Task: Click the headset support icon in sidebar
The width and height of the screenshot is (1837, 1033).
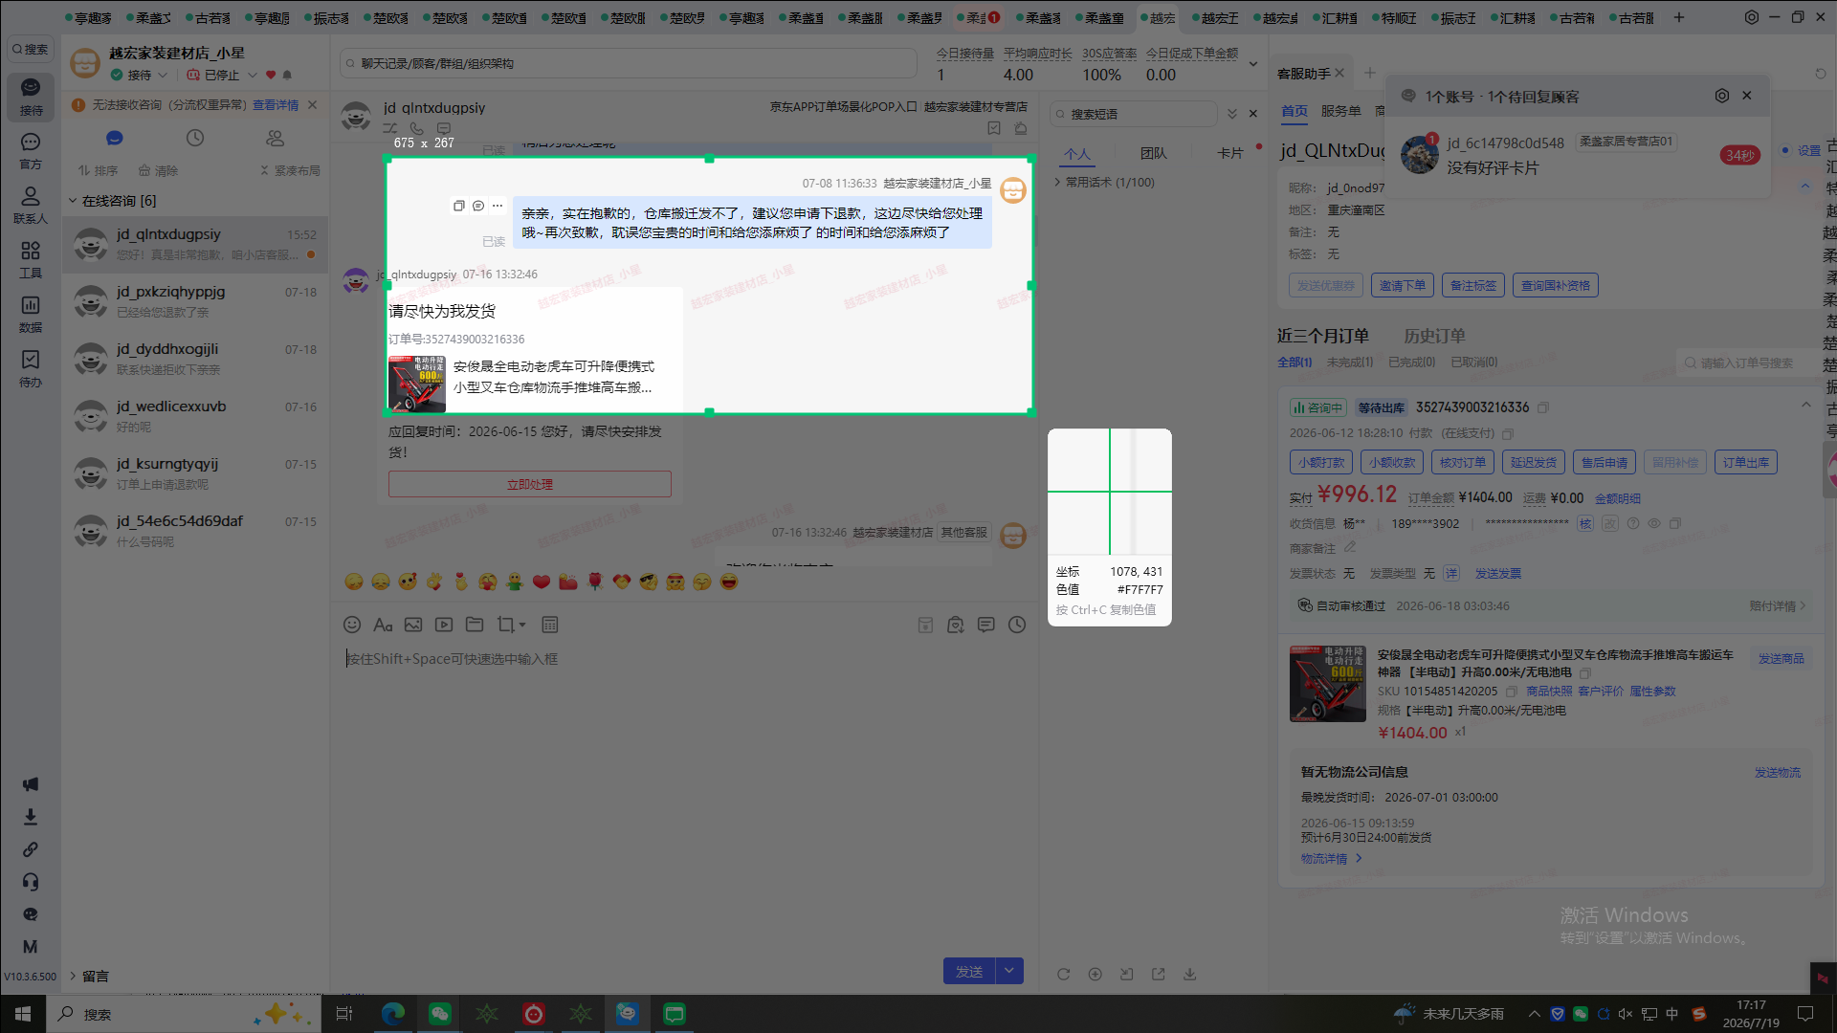Action: point(31,882)
